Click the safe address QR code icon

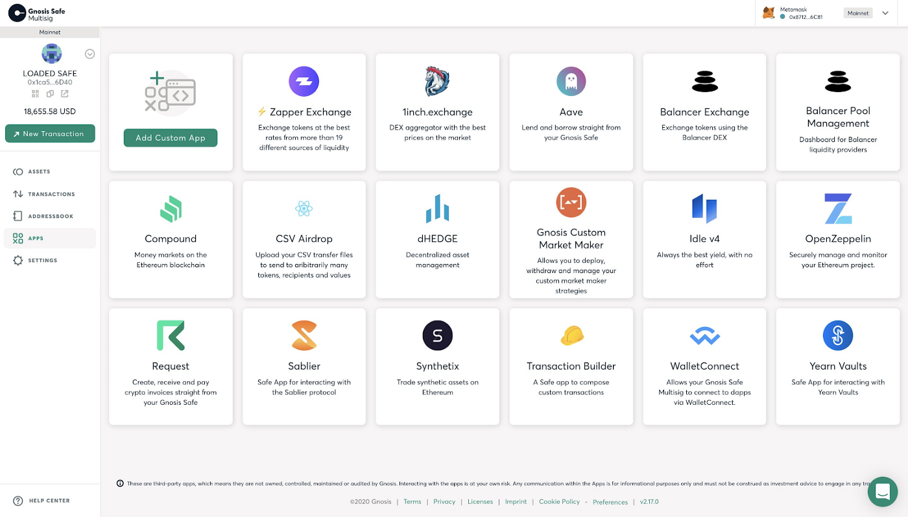pos(35,93)
